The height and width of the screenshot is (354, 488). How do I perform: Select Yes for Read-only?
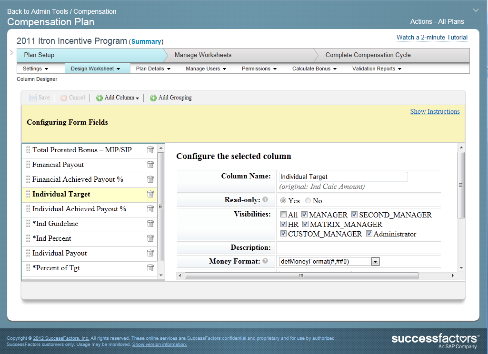pos(283,201)
